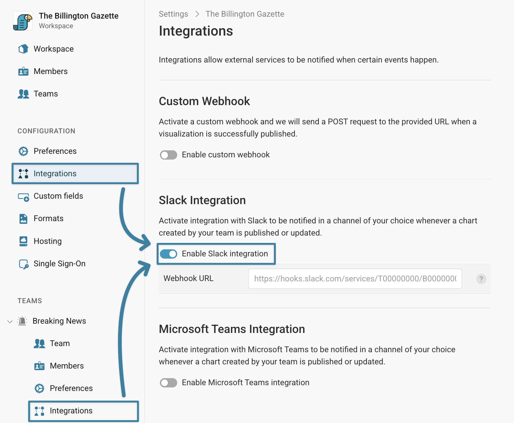Disable the Slack integration toggle
Image resolution: width=514 pixels, height=423 pixels.
(x=169, y=254)
